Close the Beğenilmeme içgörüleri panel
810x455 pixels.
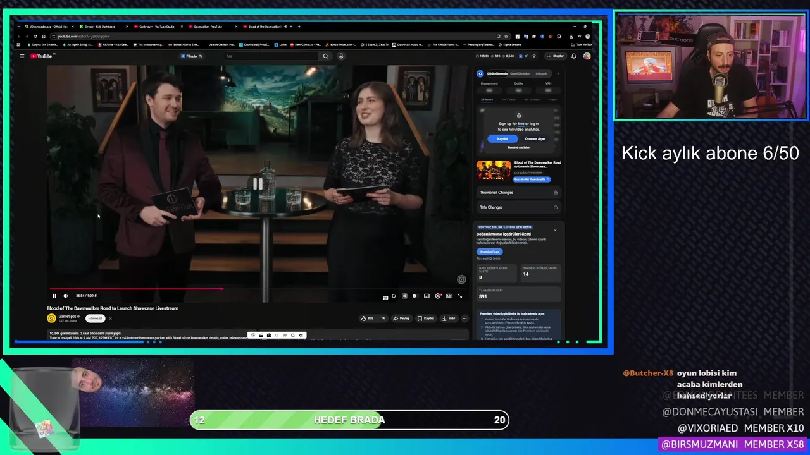556,230
